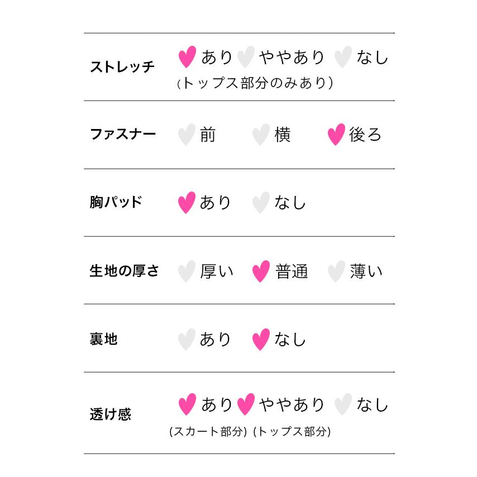Click the (トップス部分のみあり) note text
This screenshot has width=477, height=477.
(x=255, y=83)
